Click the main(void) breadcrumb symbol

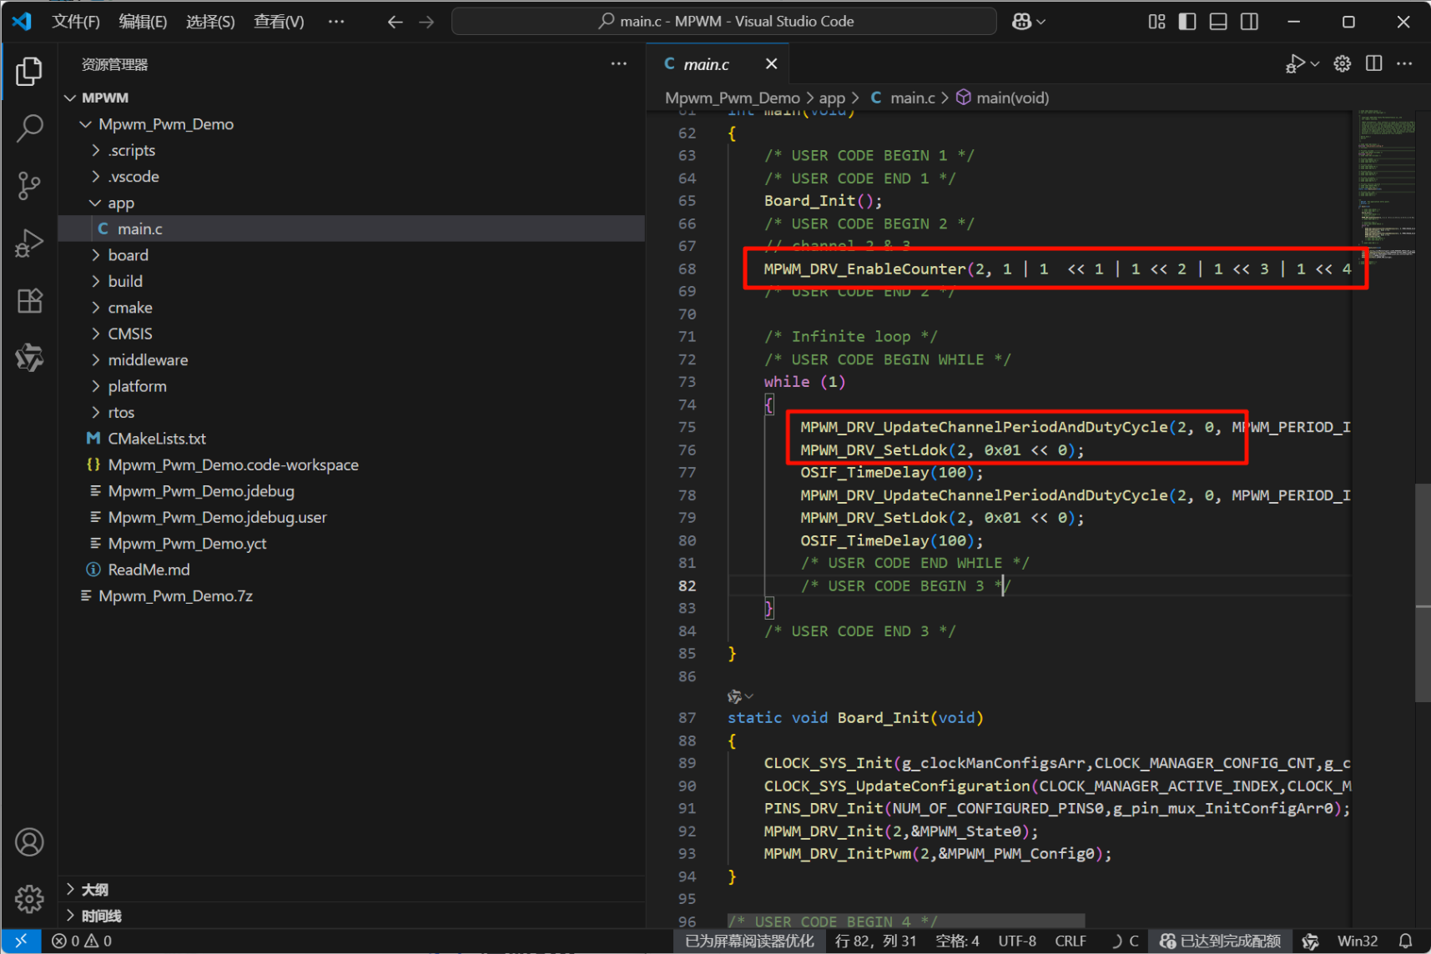point(1003,98)
